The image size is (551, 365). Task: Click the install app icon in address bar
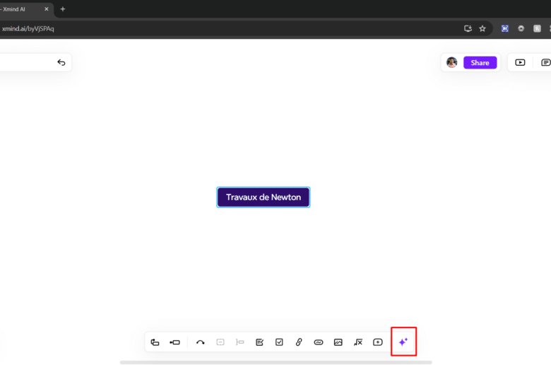tap(467, 28)
